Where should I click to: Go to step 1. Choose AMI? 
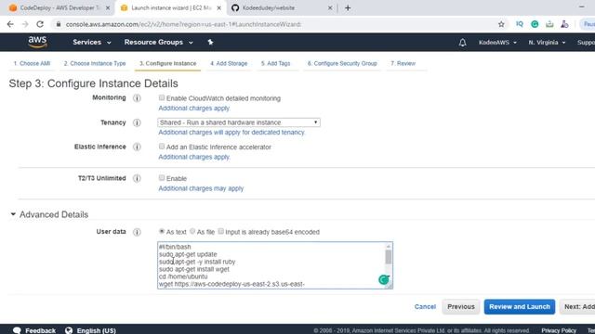click(32, 64)
